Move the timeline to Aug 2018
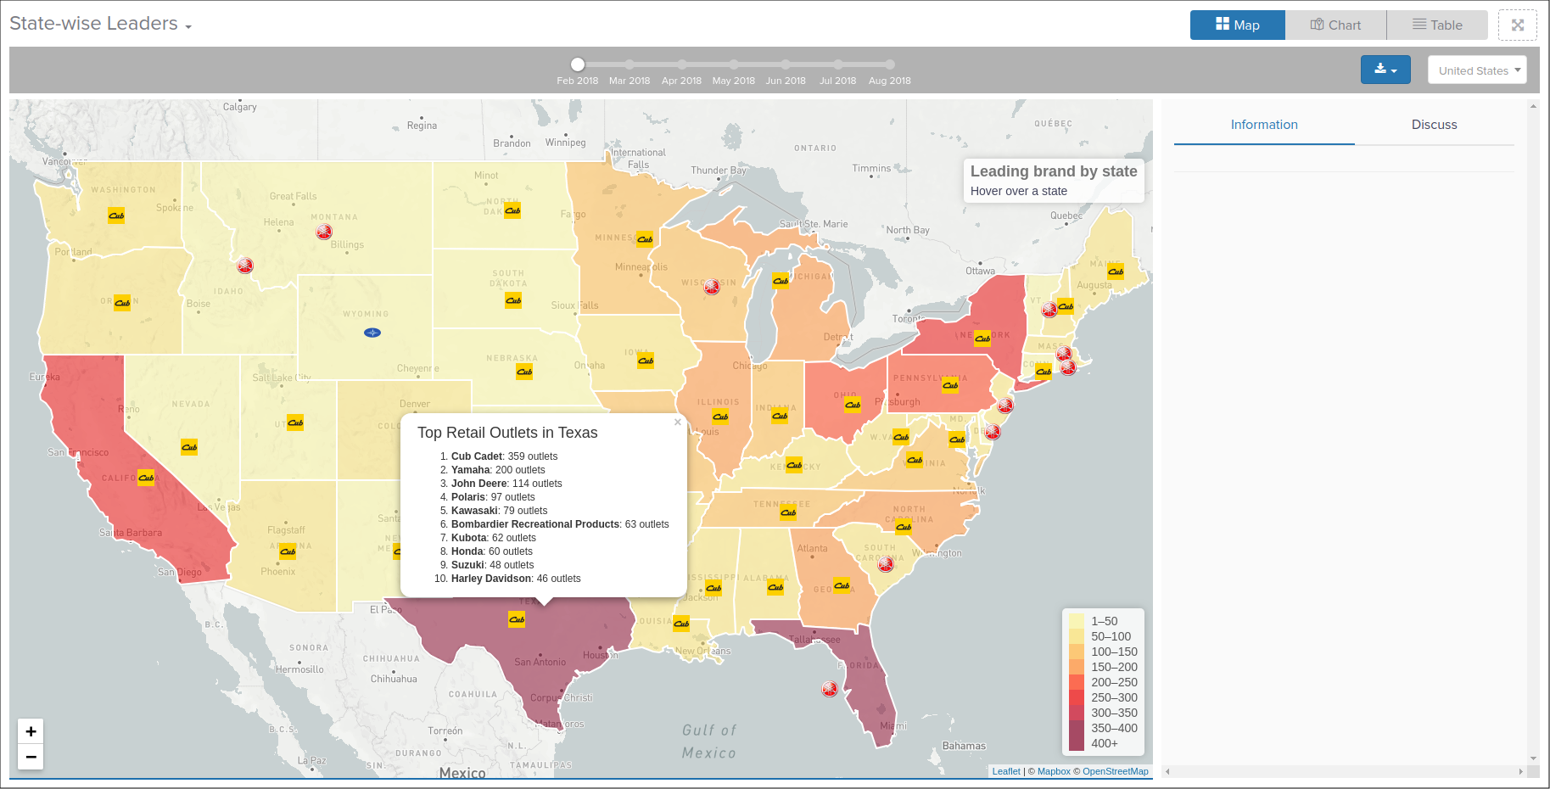Image resolution: width=1550 pixels, height=789 pixels. click(x=890, y=64)
